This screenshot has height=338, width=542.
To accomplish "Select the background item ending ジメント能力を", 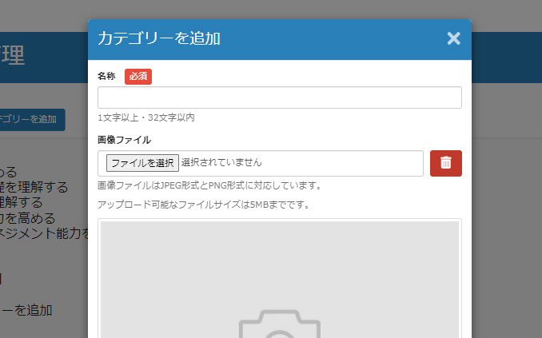I will pos(44,233).
